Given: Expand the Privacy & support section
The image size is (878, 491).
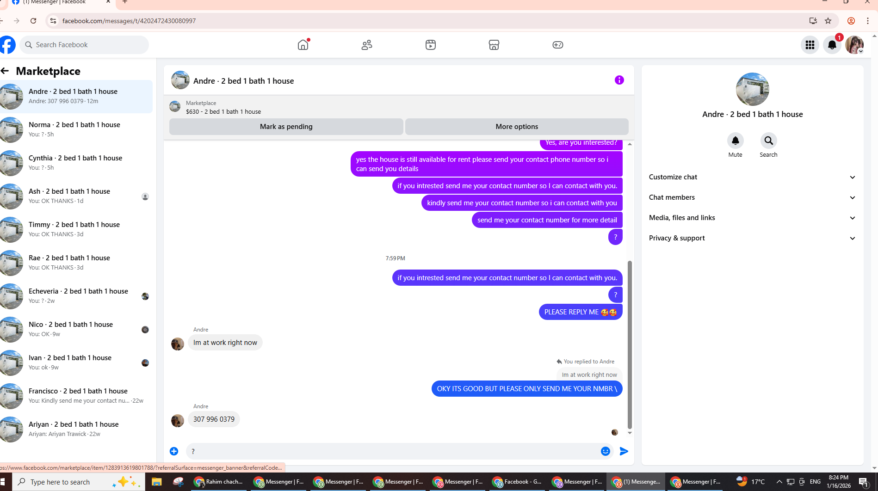Looking at the screenshot, I should (x=752, y=238).
